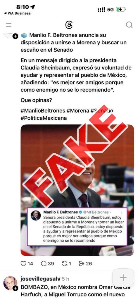Open the embedded tweet's three-dot menu
This screenshot has height=299, width=138.
coord(122,212)
